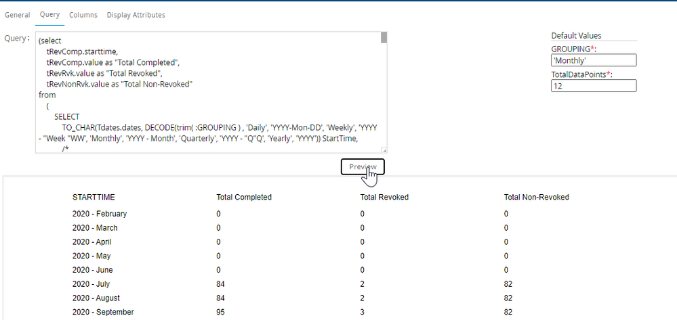Screen dimensions: 677x320
Task: Click the TotalDataPoints input field
Action: [x=594, y=86]
